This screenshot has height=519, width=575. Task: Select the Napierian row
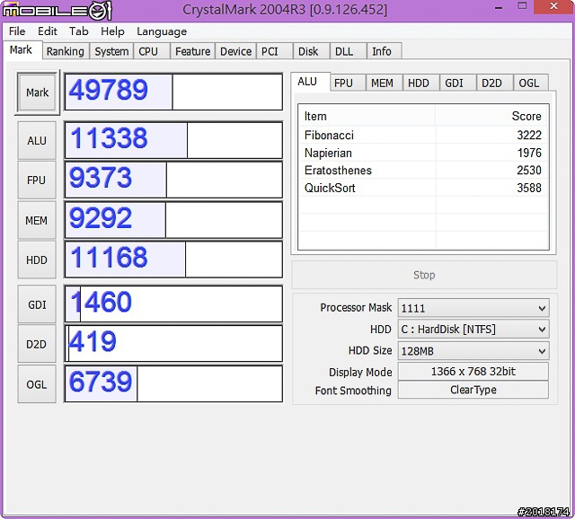tap(423, 153)
